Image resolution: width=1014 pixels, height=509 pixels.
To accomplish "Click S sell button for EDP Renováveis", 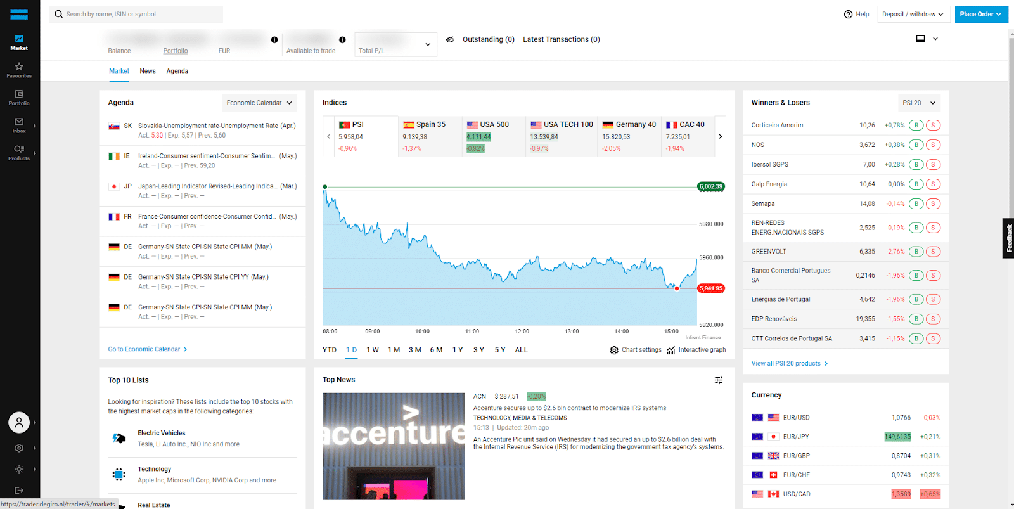I will click(x=933, y=319).
